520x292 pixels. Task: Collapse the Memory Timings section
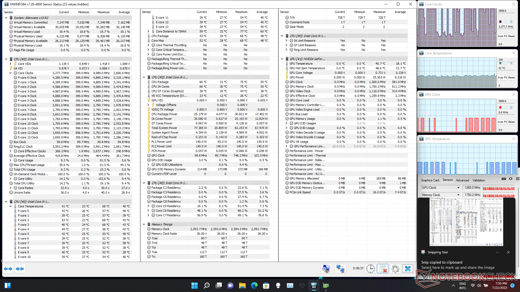(144, 224)
